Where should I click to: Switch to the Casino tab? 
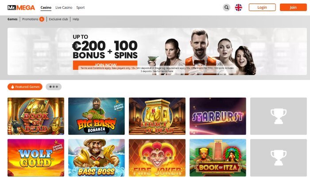click(x=46, y=8)
